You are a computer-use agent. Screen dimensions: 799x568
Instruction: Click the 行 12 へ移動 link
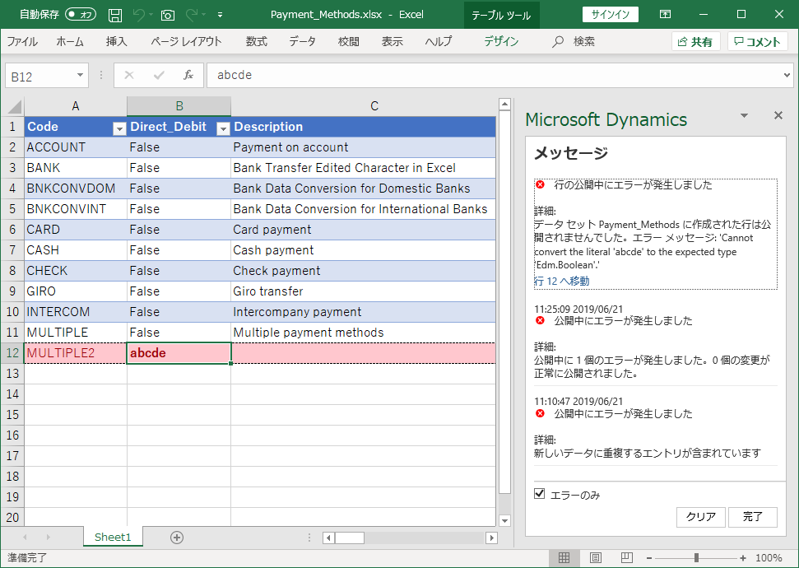[561, 281]
